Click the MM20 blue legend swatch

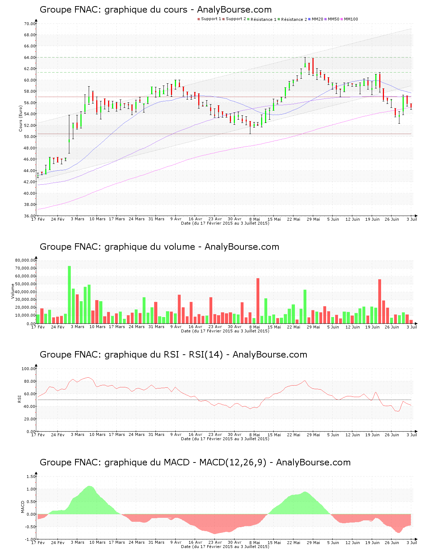click(309, 19)
